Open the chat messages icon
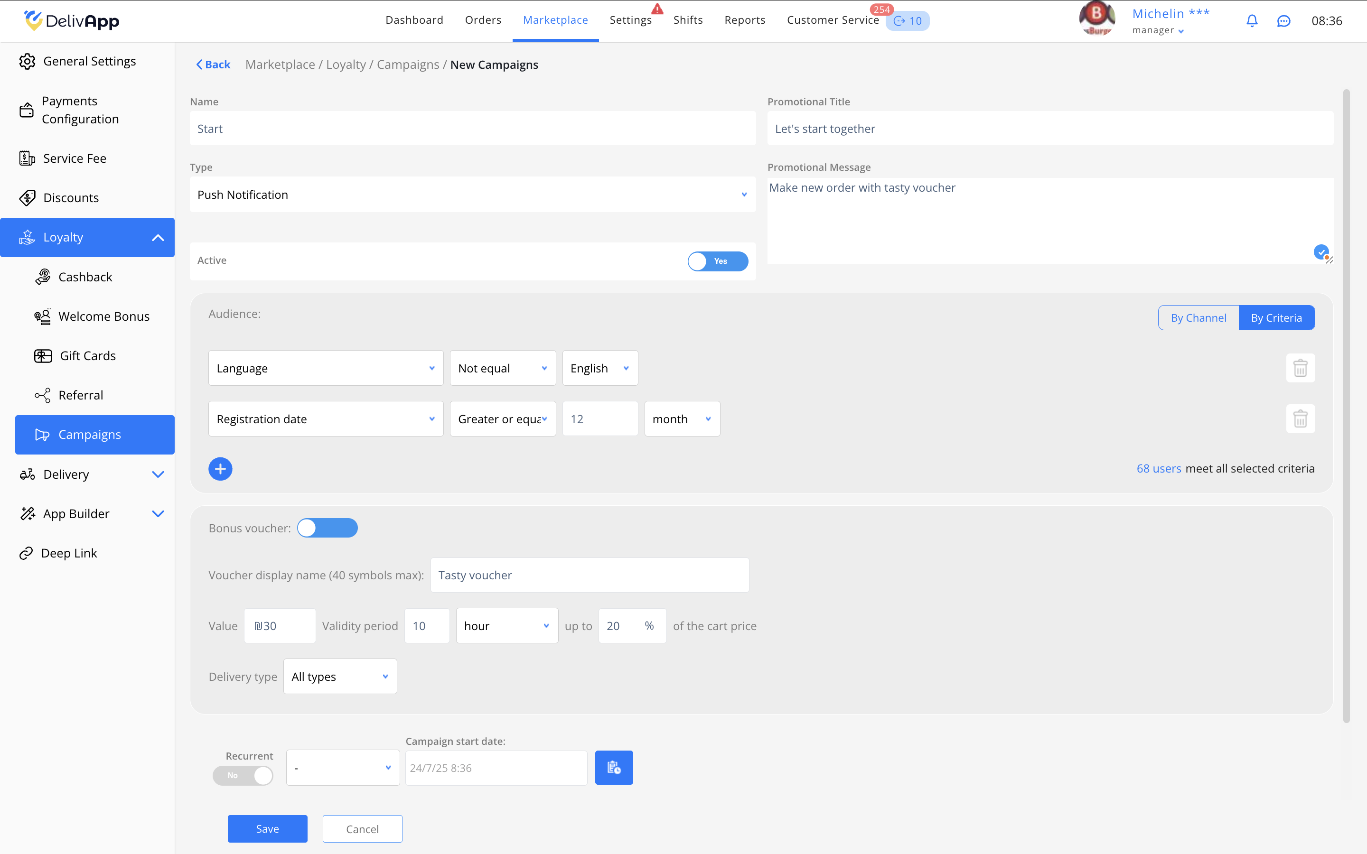1367x854 pixels. point(1283,21)
